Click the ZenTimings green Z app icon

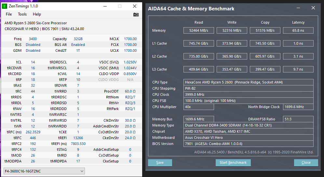click(x=4, y=6)
